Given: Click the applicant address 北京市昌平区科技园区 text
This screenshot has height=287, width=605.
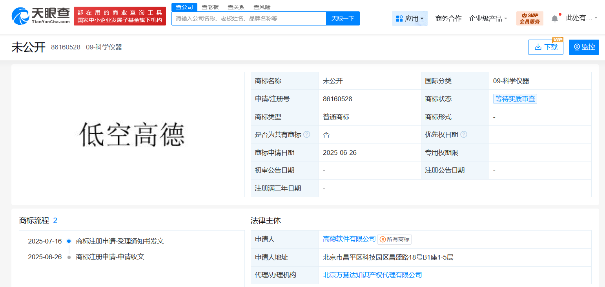Looking at the screenshot, I should click(x=388, y=257).
